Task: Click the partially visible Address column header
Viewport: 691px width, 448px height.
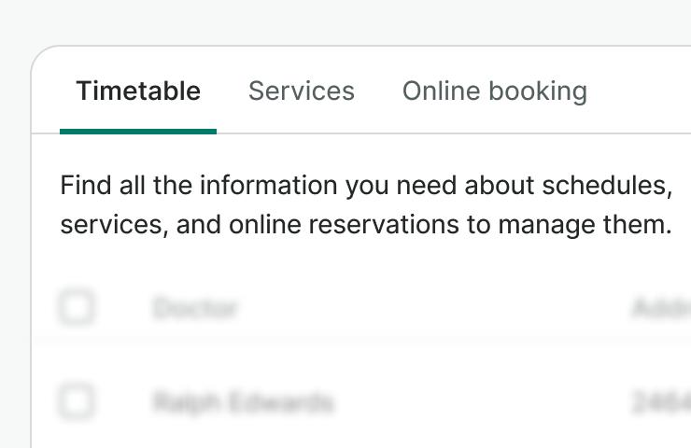Action: point(661,307)
